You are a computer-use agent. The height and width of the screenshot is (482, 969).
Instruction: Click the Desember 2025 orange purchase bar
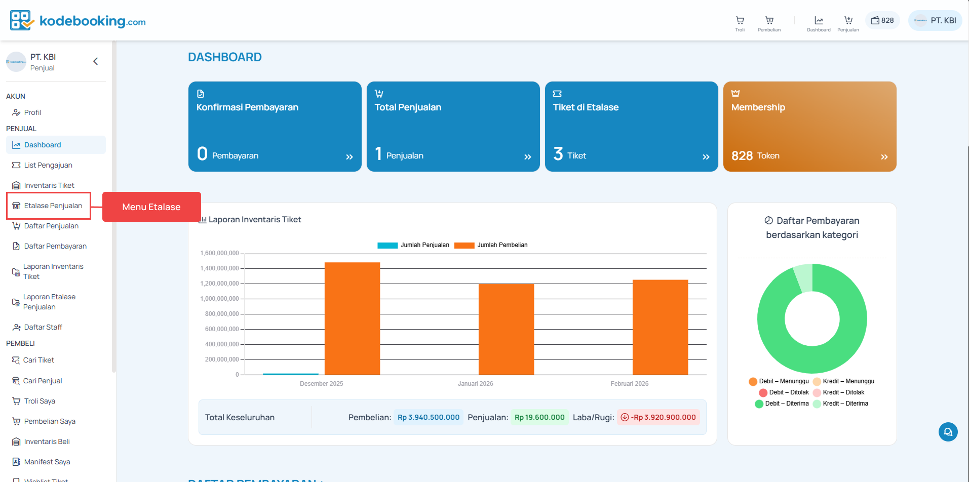(x=352, y=318)
